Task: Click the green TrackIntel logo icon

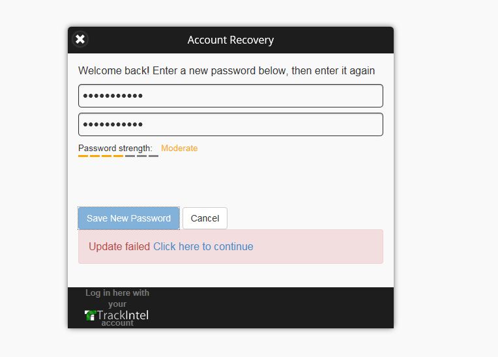Action: [x=91, y=316]
